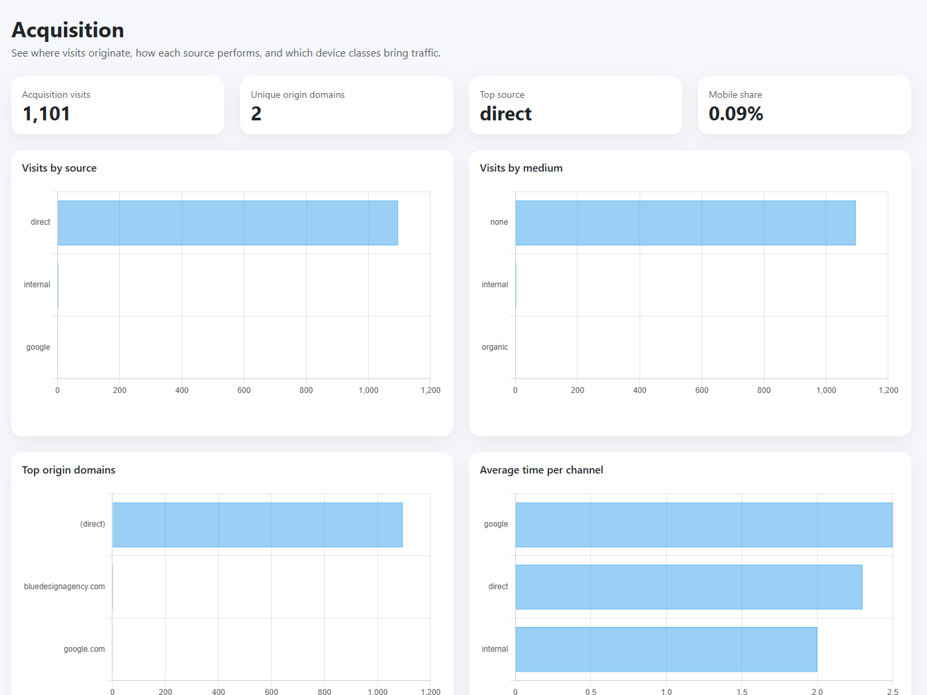The image size is (927, 695).
Task: Select the internal bar in Visits by source
Action: (58, 285)
